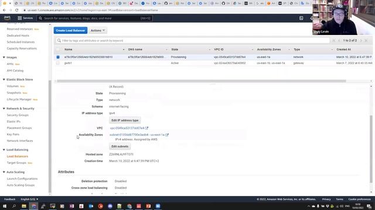Open OneNote from taskbar

click(71, 206)
